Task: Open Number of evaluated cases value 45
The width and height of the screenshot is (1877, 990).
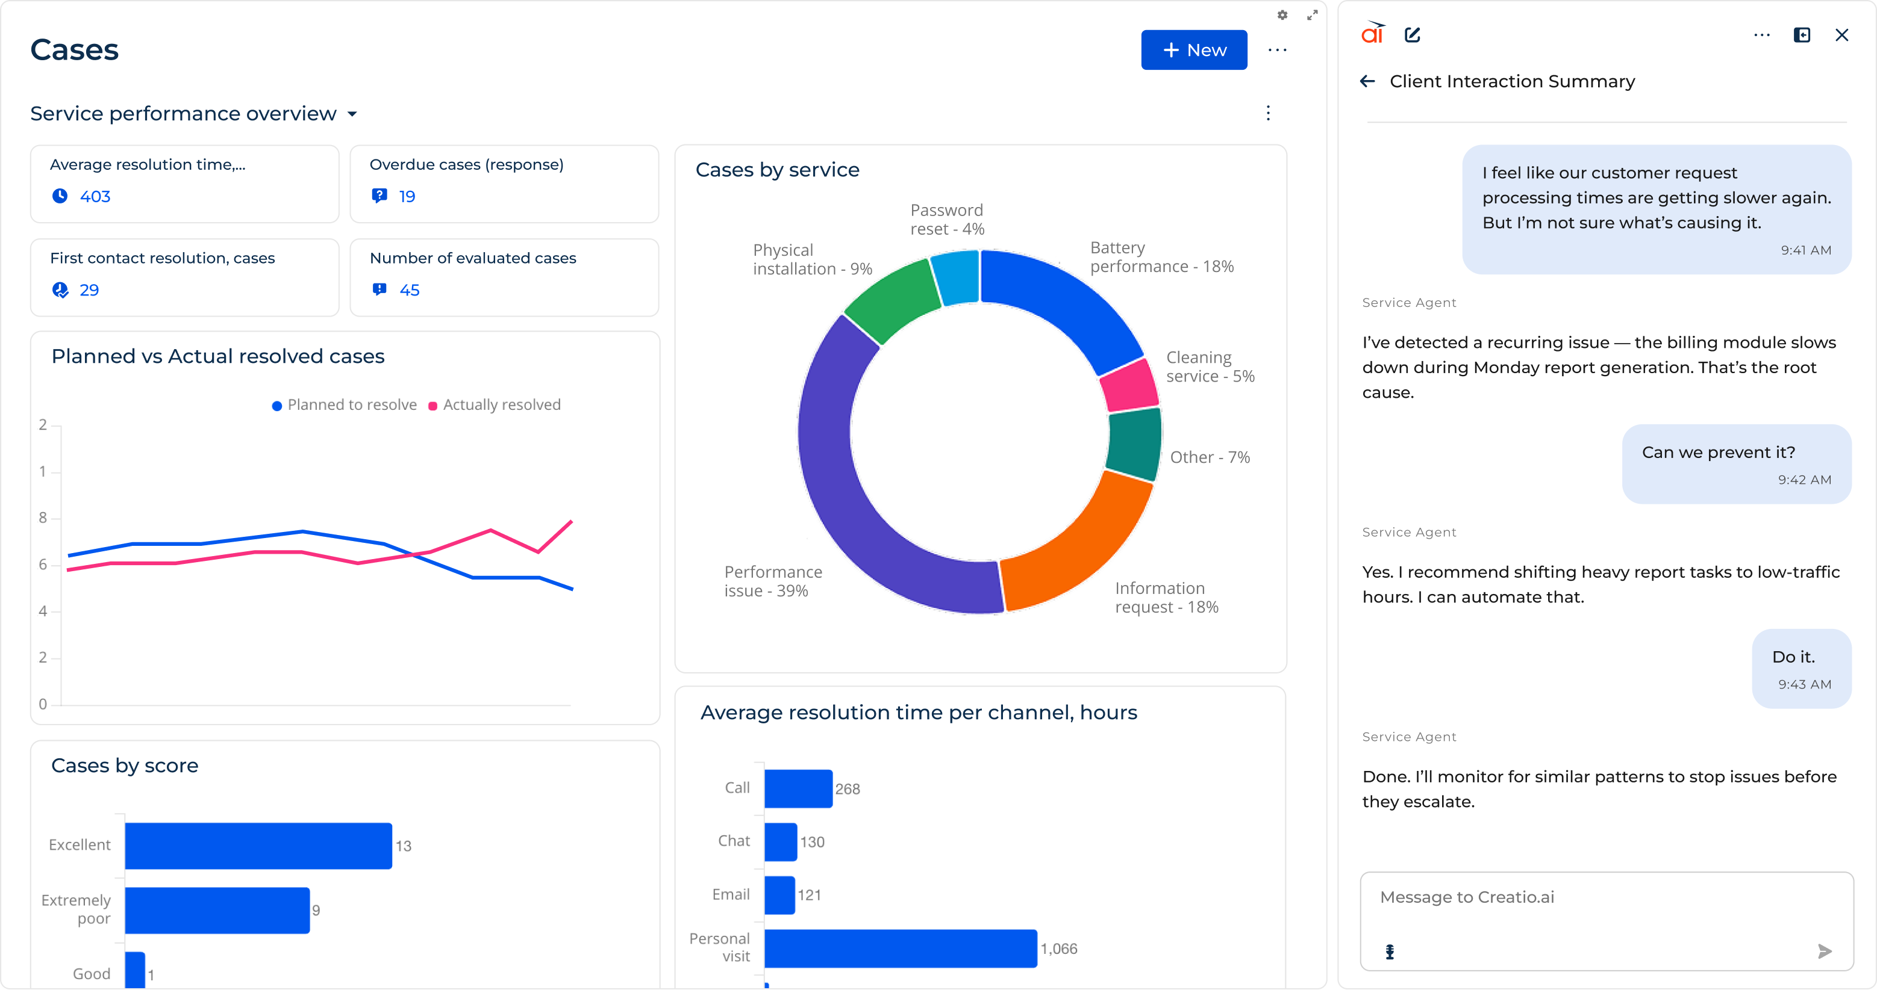Action: click(x=410, y=291)
